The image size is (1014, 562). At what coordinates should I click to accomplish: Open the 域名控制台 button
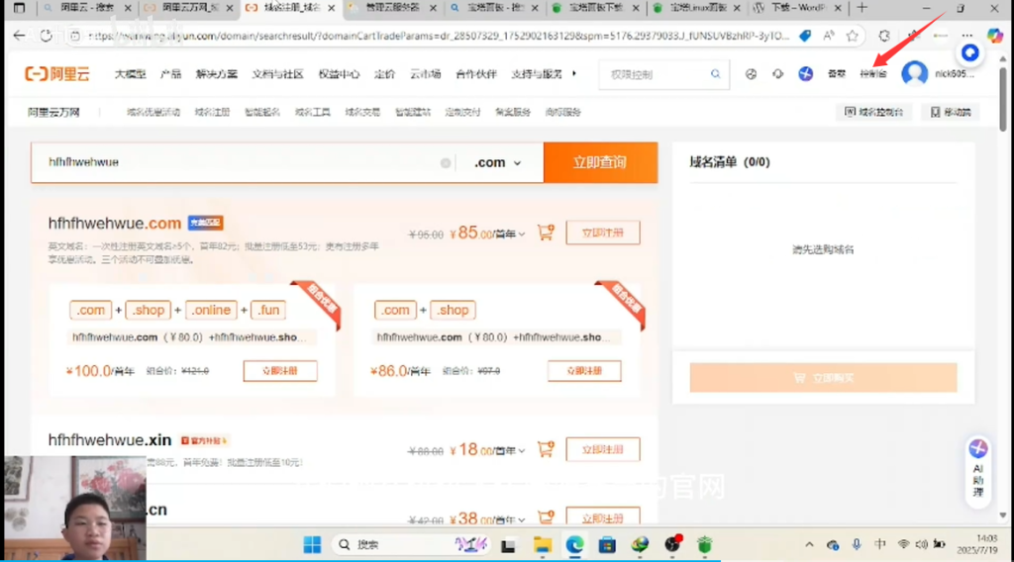coord(873,113)
